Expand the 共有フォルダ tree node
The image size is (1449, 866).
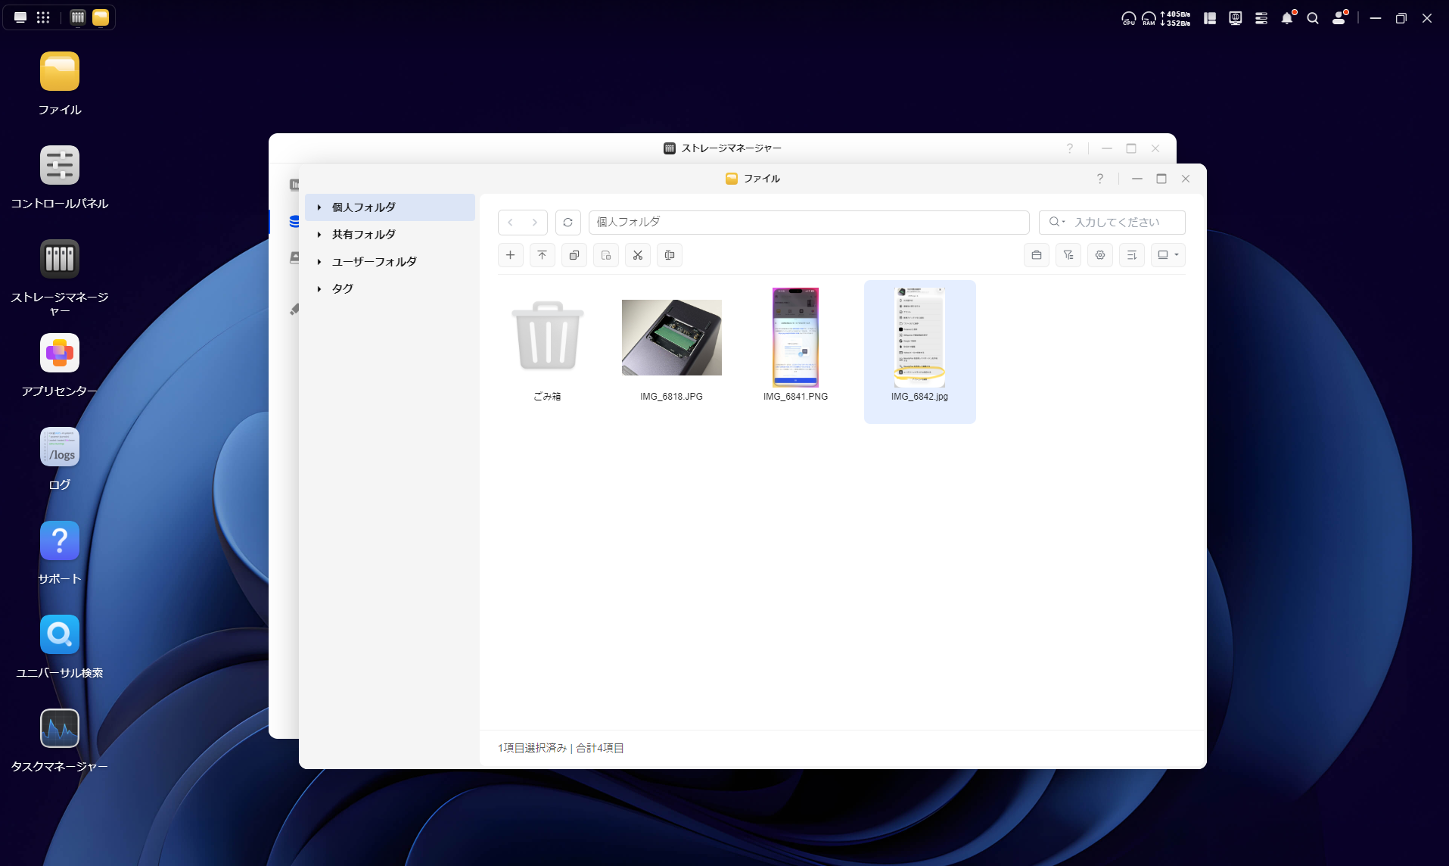pyautogui.click(x=319, y=235)
